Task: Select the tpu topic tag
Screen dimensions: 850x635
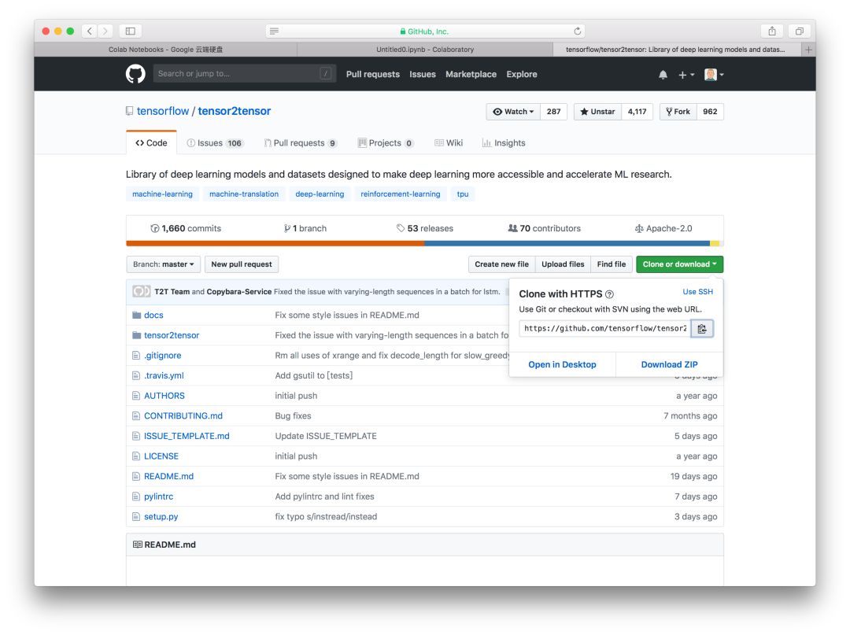Action: (x=463, y=194)
